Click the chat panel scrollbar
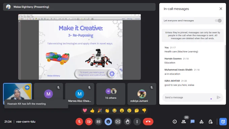The height and width of the screenshot is (129, 229). [225, 67]
